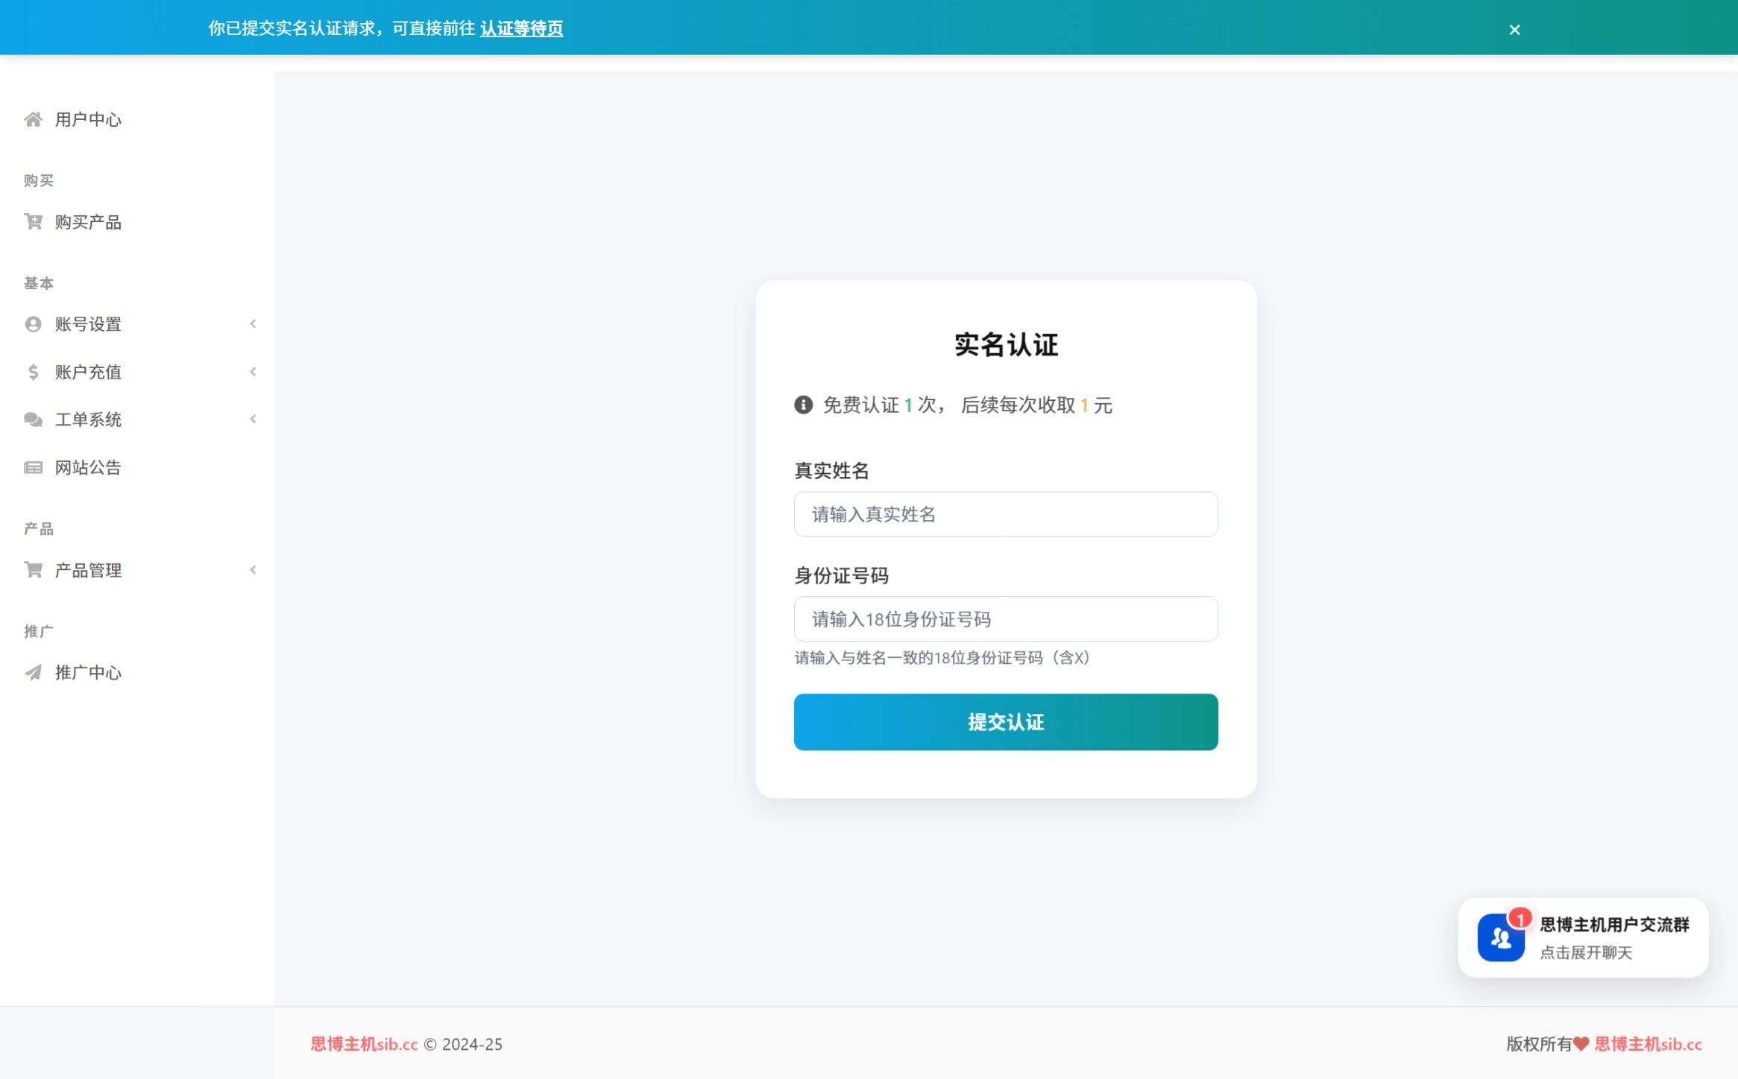The width and height of the screenshot is (1738, 1079).
Task: Expand the 工单系统 submenu chevron
Action: (253, 420)
